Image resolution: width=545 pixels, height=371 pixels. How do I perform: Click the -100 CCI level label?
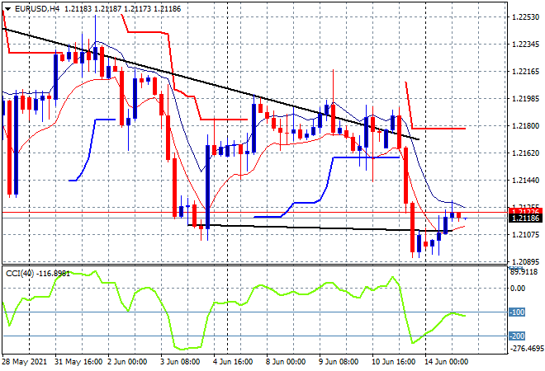pyautogui.click(x=517, y=312)
